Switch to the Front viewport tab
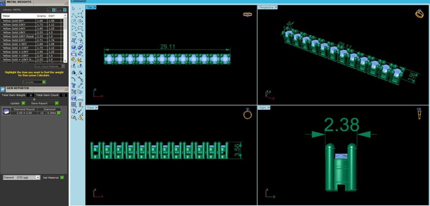The image size is (430, 206). point(90,108)
